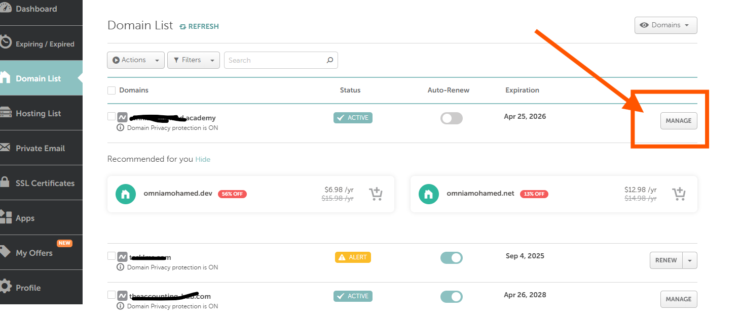Click MANAGE for the theaccounting domain
The width and height of the screenshot is (741, 322).
679,299
